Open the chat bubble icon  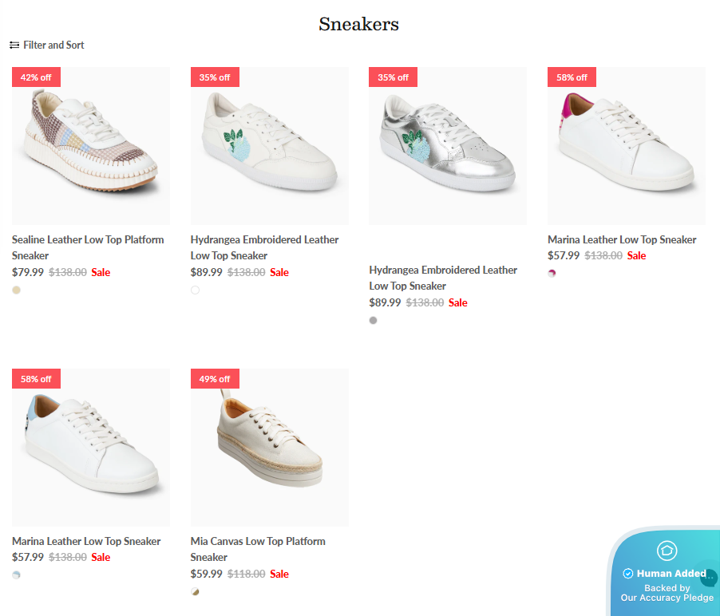(x=709, y=577)
